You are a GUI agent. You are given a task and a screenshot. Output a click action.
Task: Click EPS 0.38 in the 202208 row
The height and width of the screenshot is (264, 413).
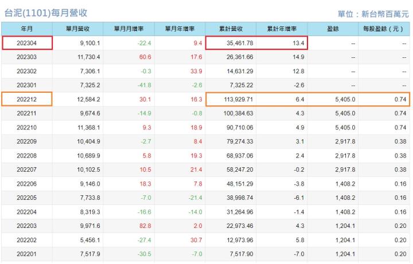[x=400, y=156]
